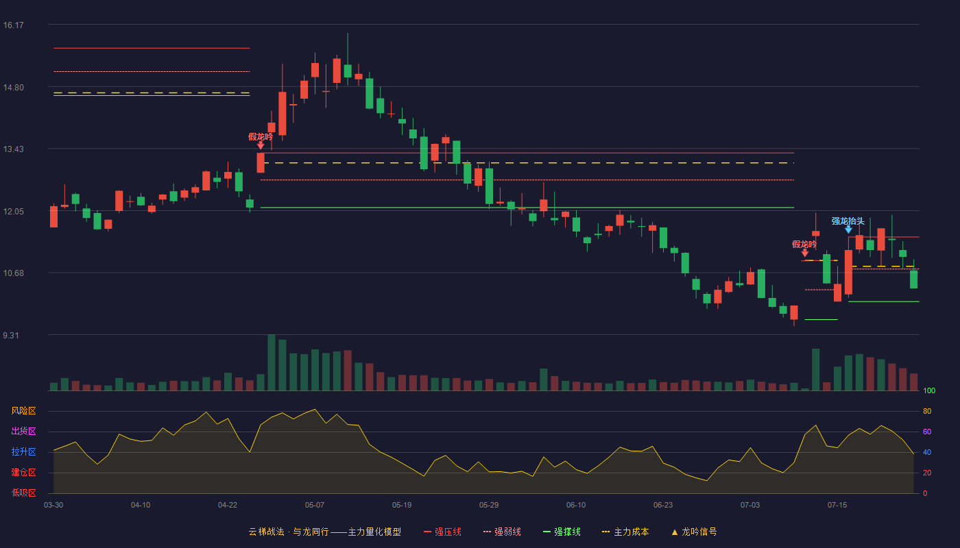Select the 低吸区 zone label
The width and height of the screenshot is (960, 548).
[x=23, y=493]
